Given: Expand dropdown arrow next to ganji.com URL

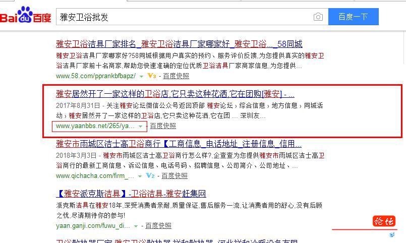Looking at the screenshot, I should pos(136,226).
